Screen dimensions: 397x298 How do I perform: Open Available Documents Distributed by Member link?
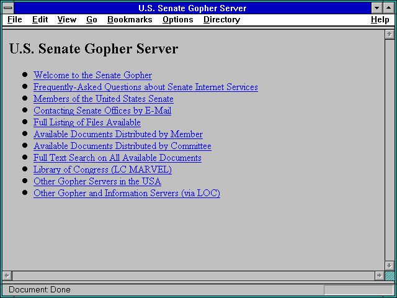[118, 134]
